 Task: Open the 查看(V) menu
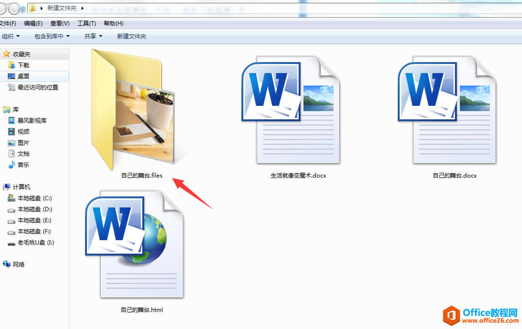tap(60, 23)
